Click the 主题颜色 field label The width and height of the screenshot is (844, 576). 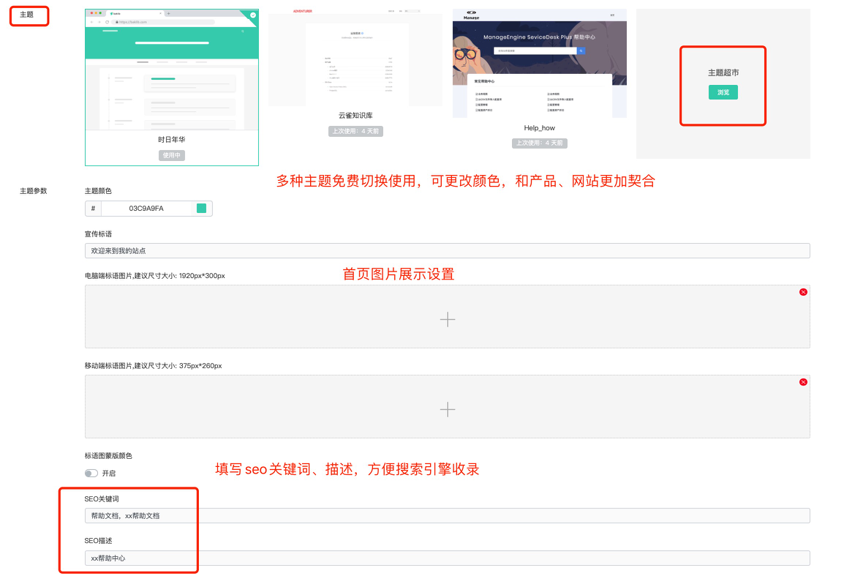[98, 191]
